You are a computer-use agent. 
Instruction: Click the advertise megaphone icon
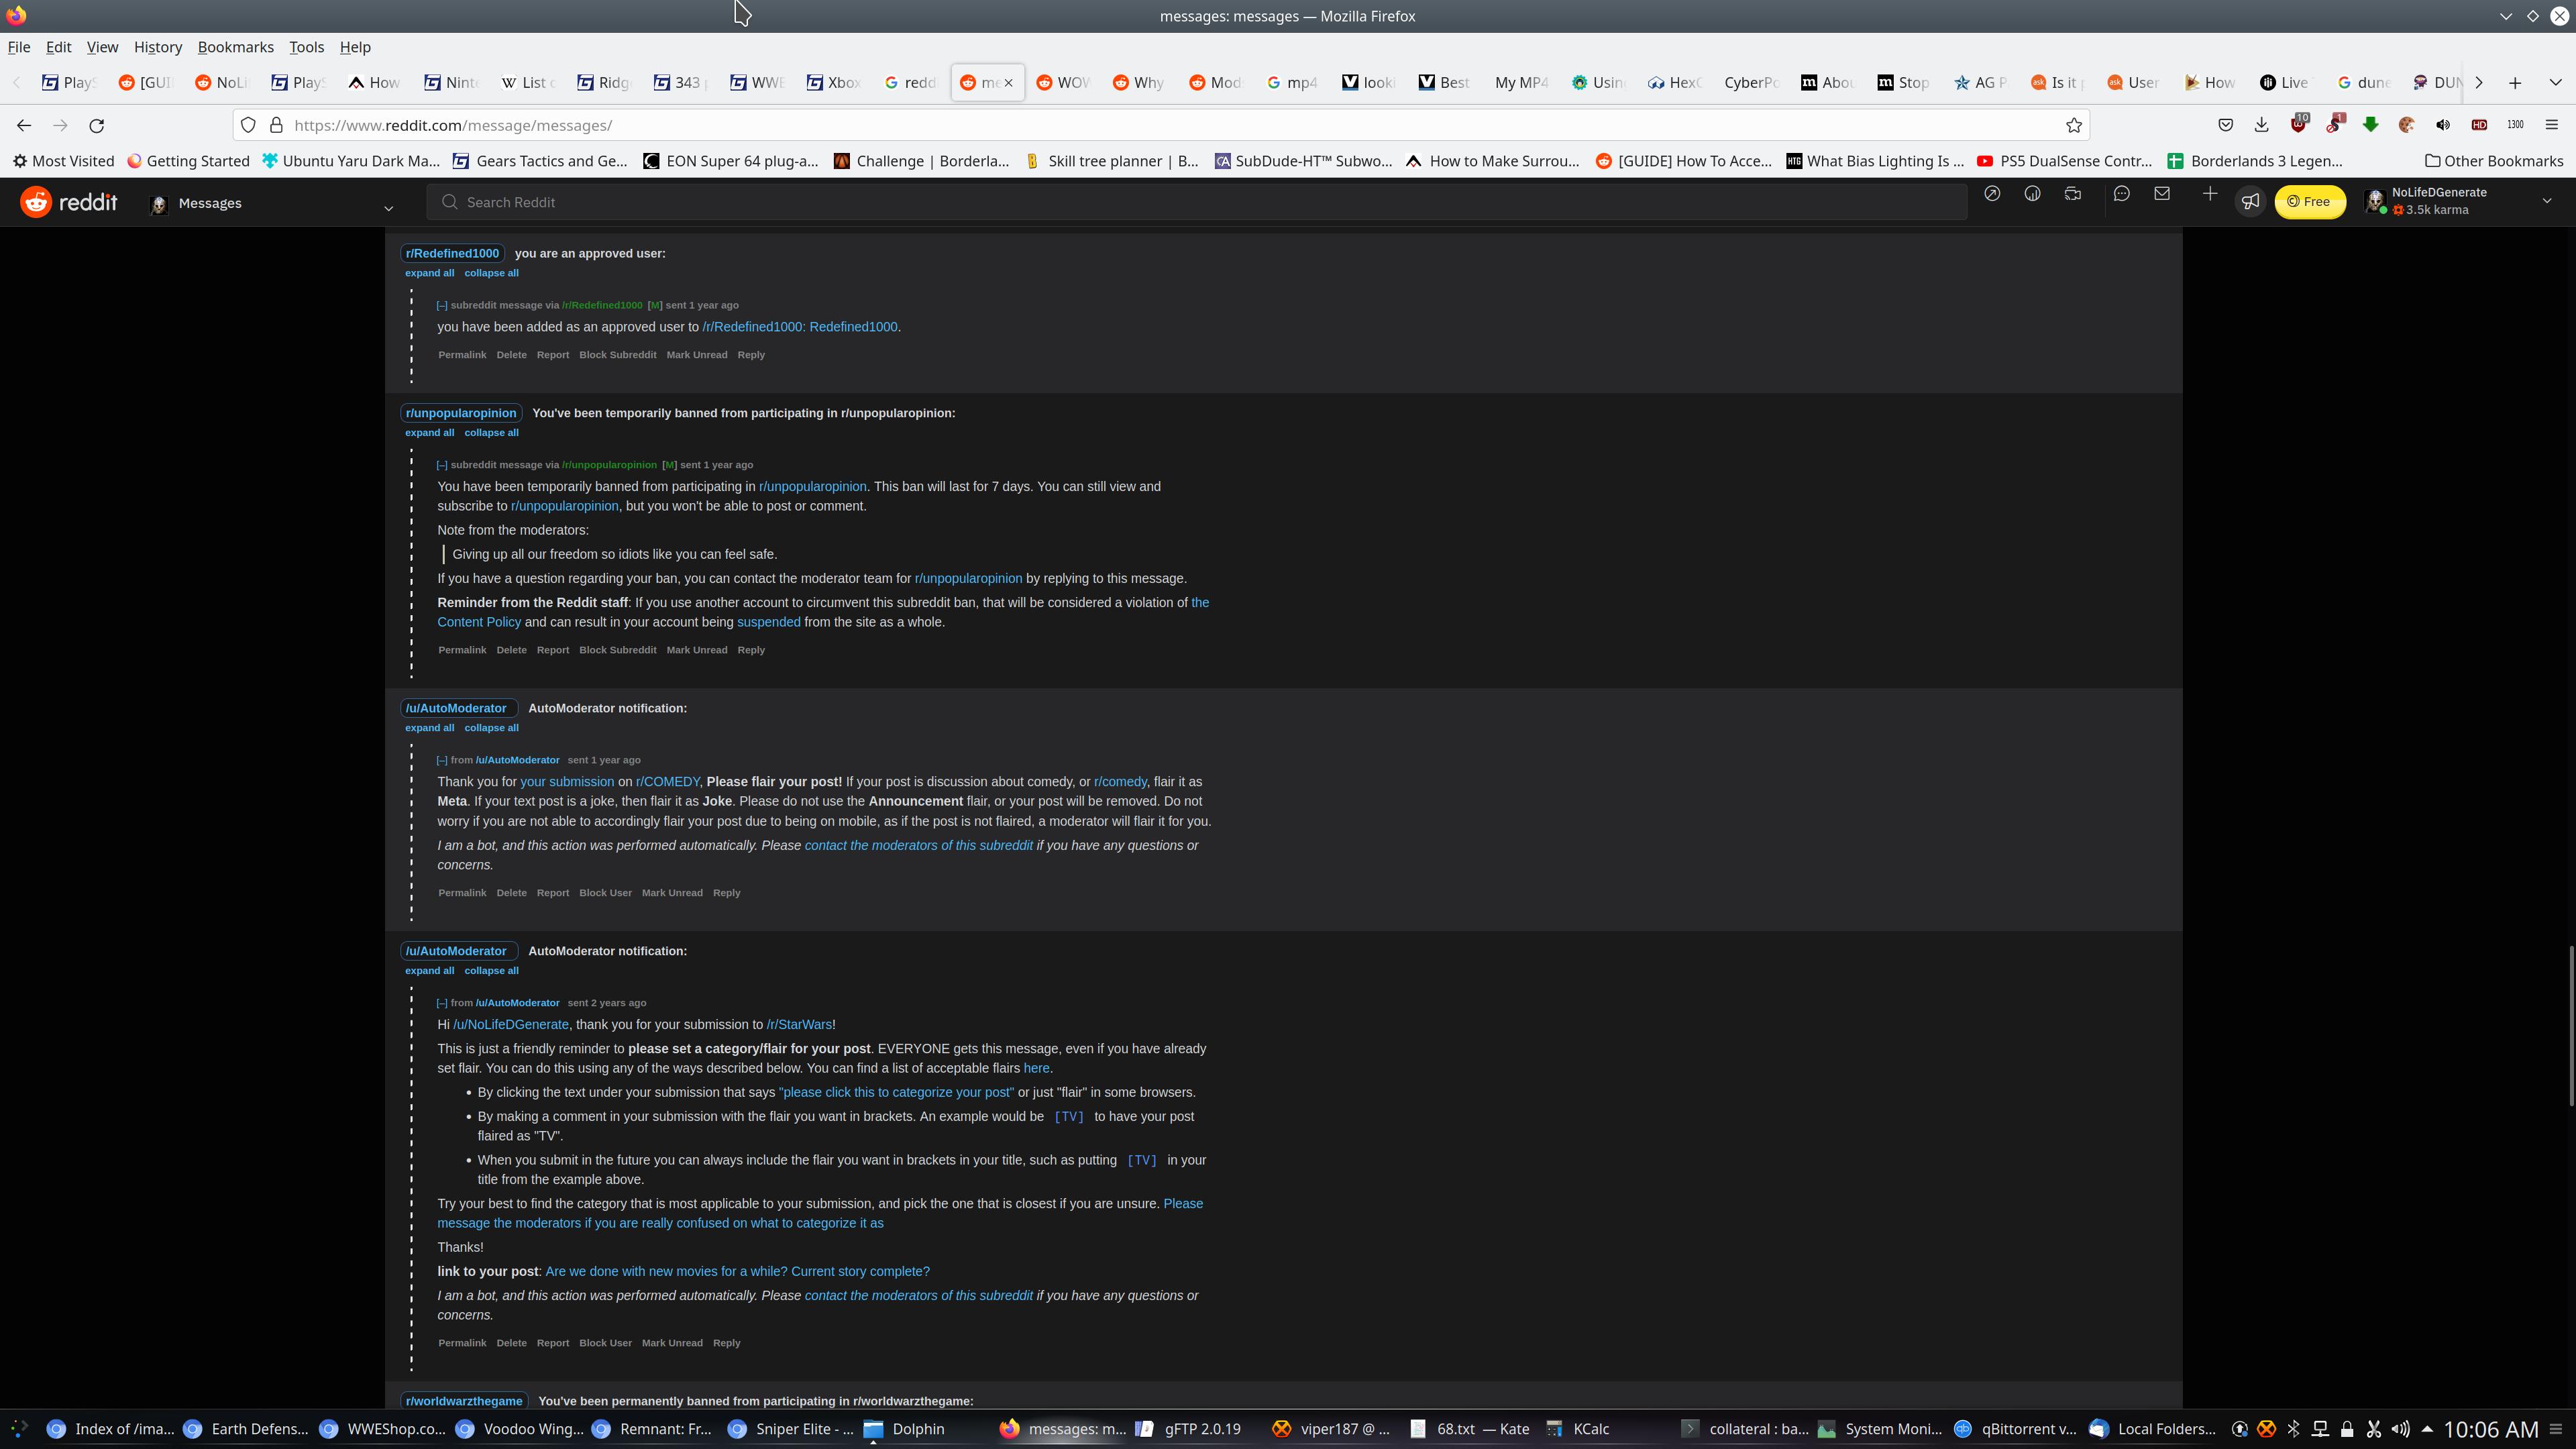coord(2250,202)
